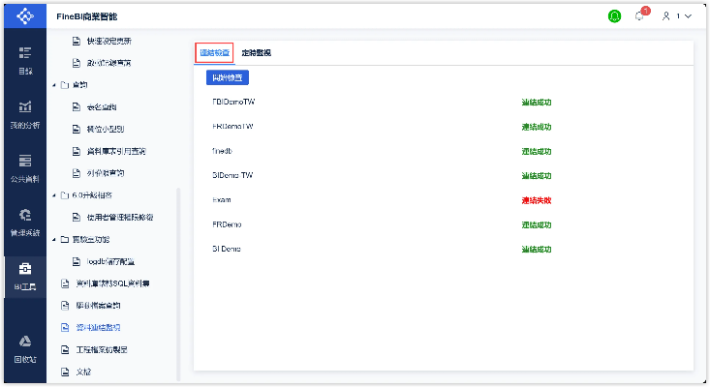Image resolution: width=710 pixels, height=387 pixels.
Task: Click the FineBI商業智能 title text
Action: [x=87, y=16]
